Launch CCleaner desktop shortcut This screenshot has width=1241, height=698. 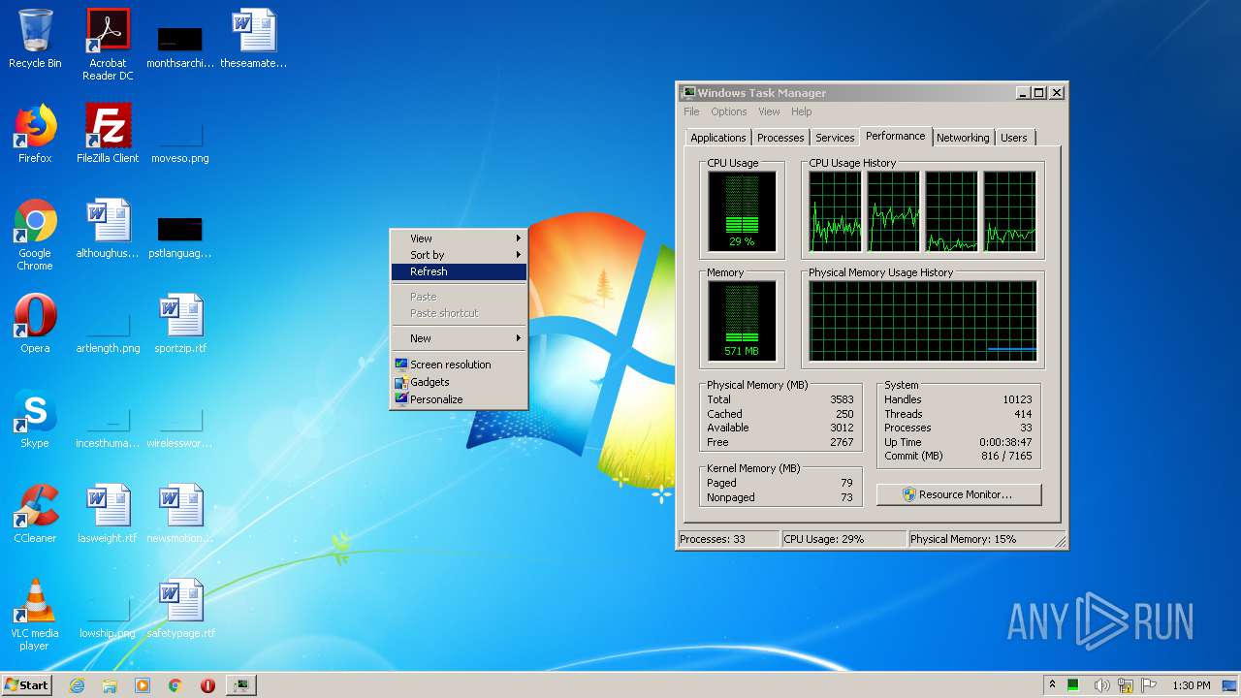pyautogui.click(x=35, y=514)
